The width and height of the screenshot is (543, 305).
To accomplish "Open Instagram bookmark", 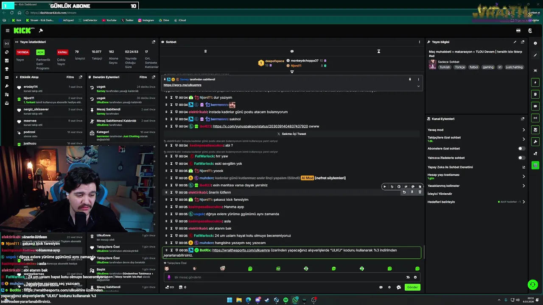I will (x=146, y=20).
